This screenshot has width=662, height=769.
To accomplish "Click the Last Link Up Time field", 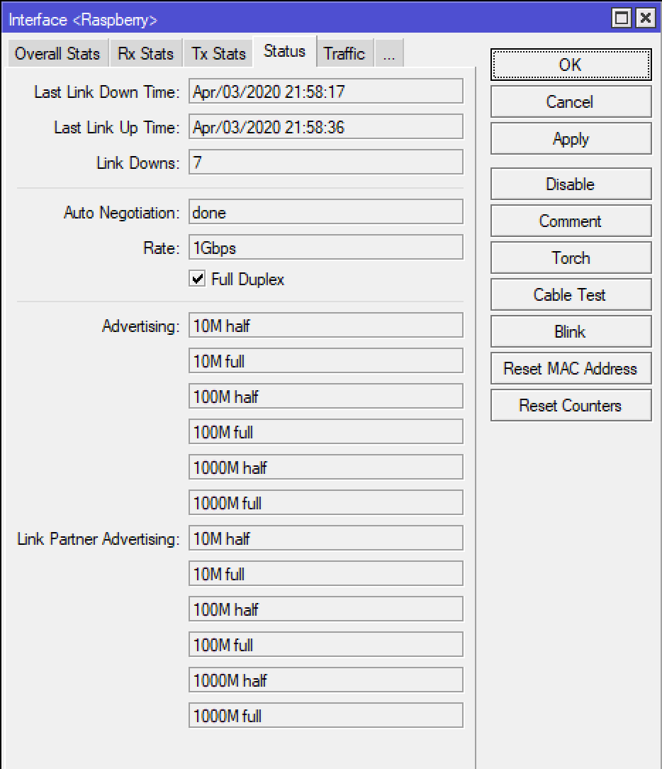I will (326, 126).
